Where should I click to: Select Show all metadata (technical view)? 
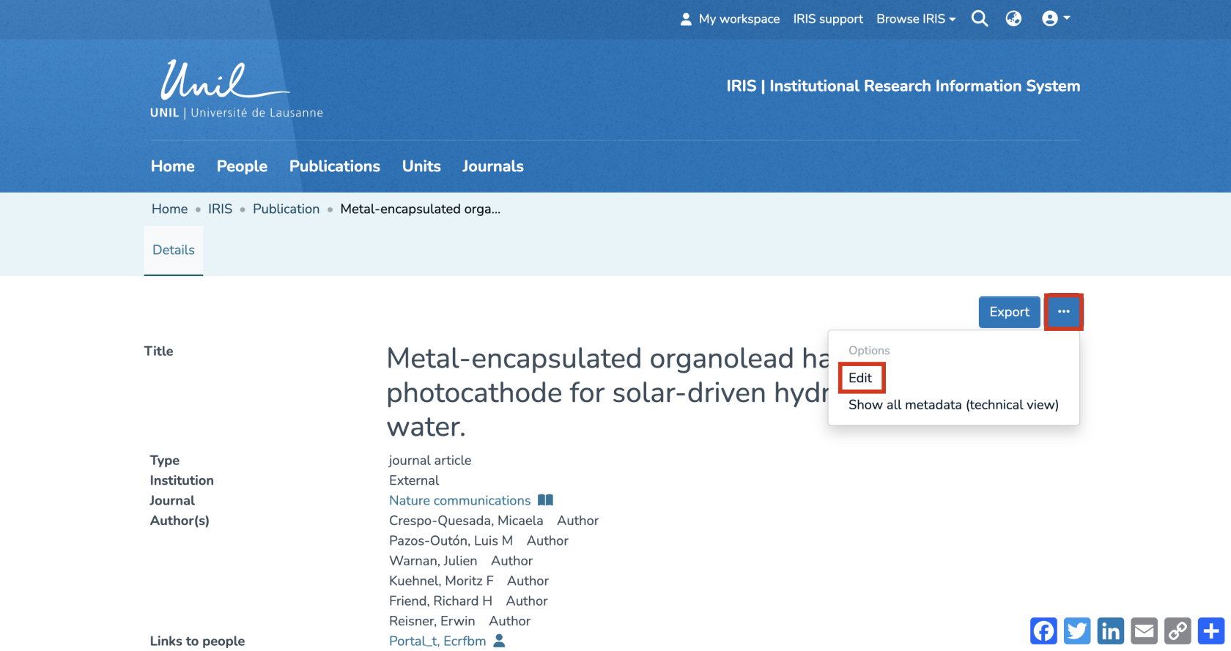pos(953,405)
